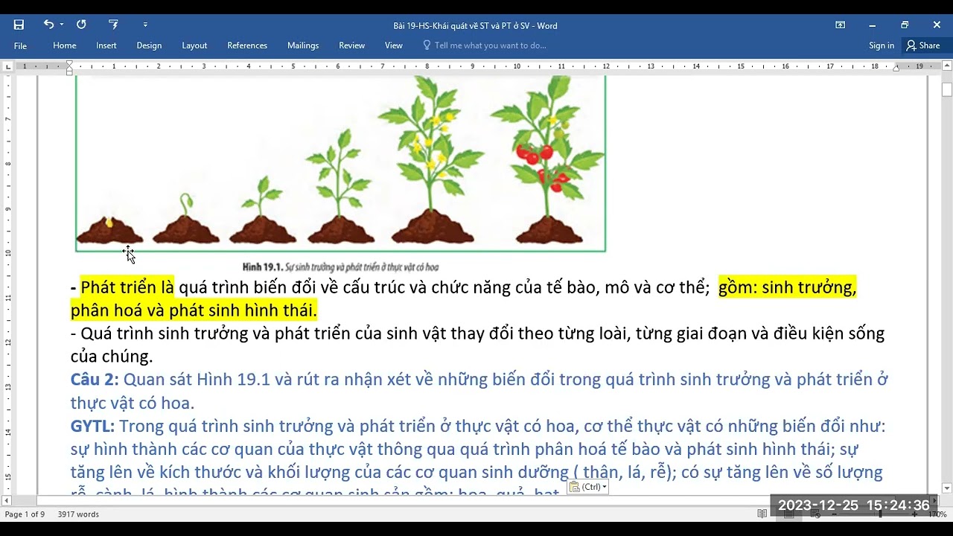Click highlighted text 'phân hoá và phát sinh hình thái.'
The width and height of the screenshot is (953, 536).
(194, 310)
